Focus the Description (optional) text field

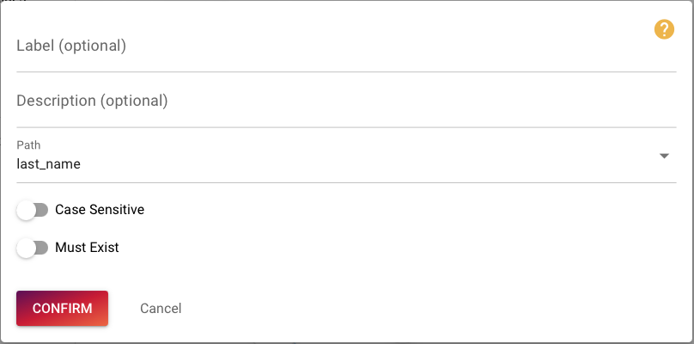point(346,101)
